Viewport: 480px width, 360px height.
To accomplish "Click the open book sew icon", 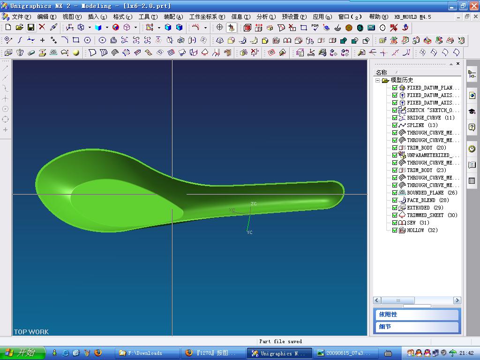I will pos(287,40).
